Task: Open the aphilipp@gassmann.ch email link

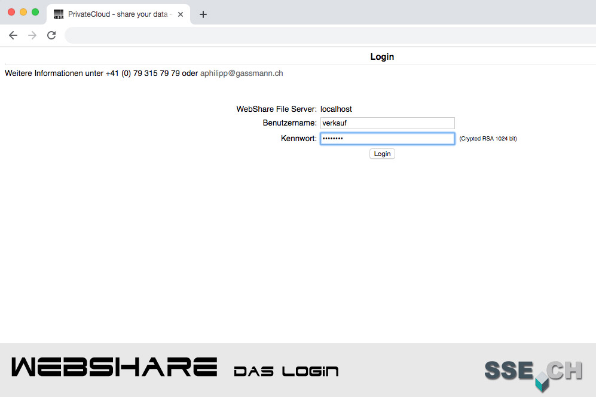Action: 242,74
